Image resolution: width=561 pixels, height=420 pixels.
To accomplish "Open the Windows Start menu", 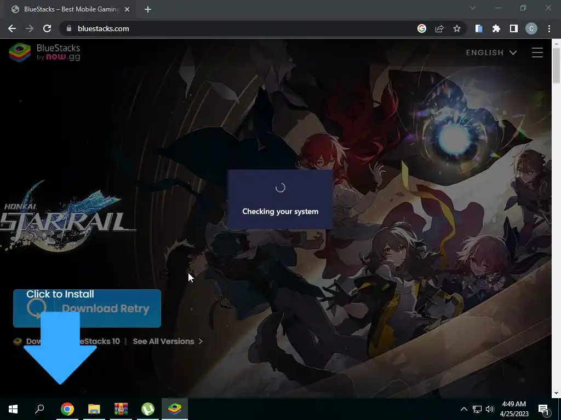I will point(13,409).
